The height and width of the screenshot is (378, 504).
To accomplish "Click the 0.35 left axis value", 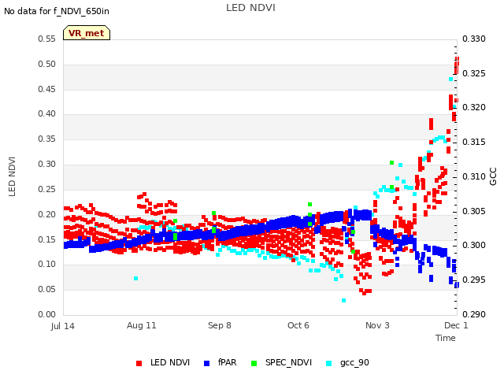I will point(47,139).
